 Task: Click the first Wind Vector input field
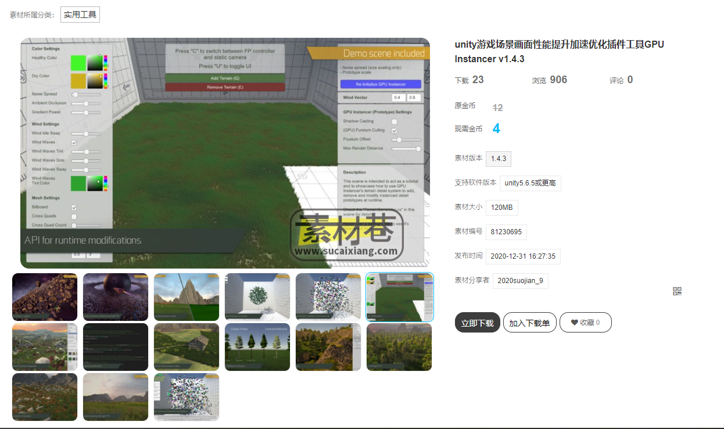tap(398, 98)
